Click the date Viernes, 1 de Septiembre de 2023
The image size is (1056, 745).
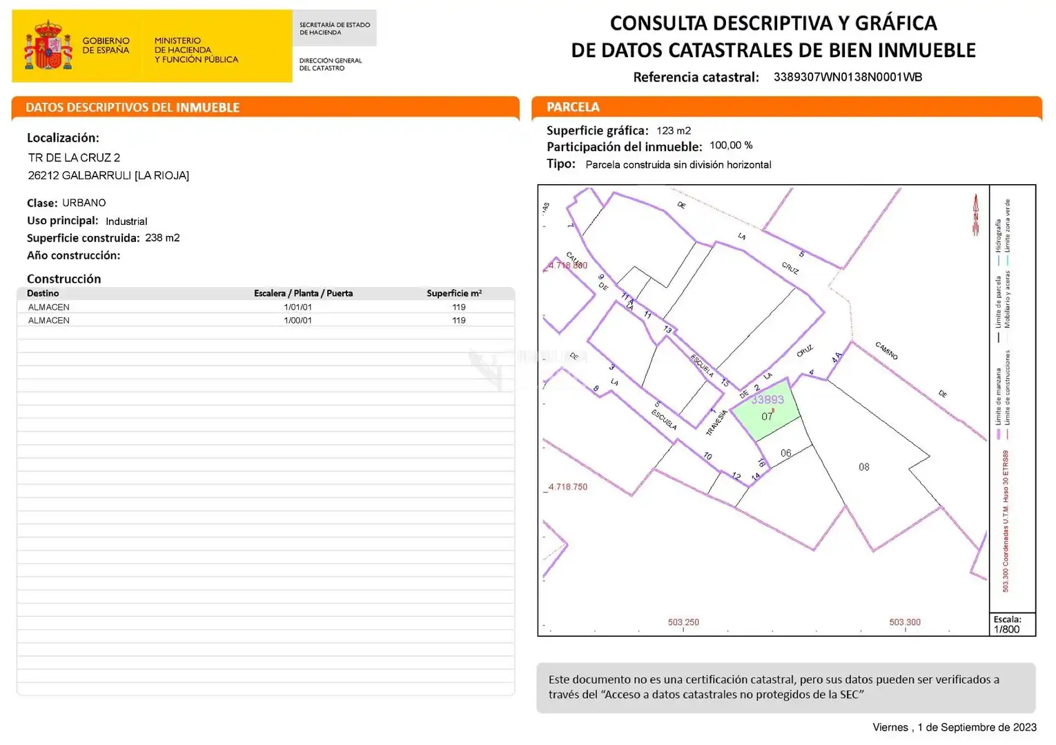pyautogui.click(x=955, y=727)
